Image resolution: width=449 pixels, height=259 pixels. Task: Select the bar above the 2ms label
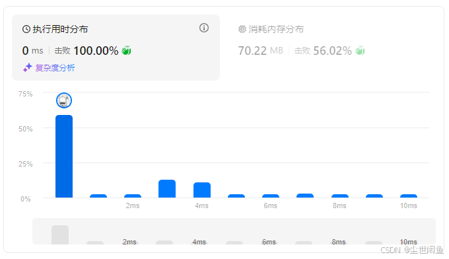133,196
